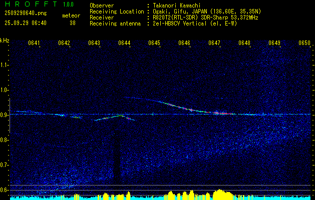This screenshot has width=315, height=200.
Task: Select filename 2509290640.png
Action: coord(26,13)
